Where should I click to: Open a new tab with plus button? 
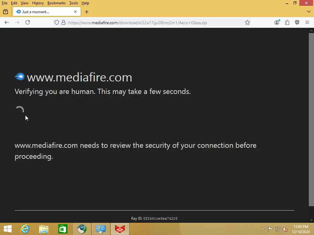coord(86,12)
